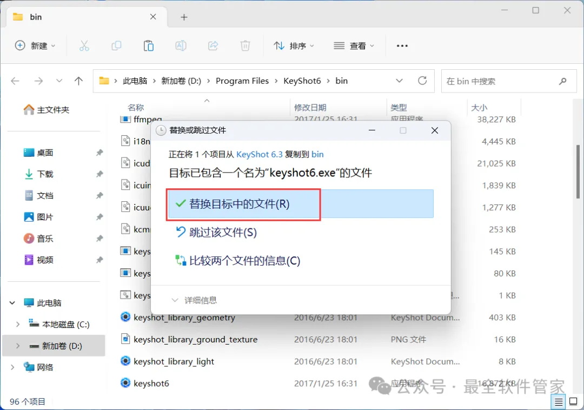The width and height of the screenshot is (584, 410).
Task: Open the three-dot more options menu
Action: (x=402, y=46)
